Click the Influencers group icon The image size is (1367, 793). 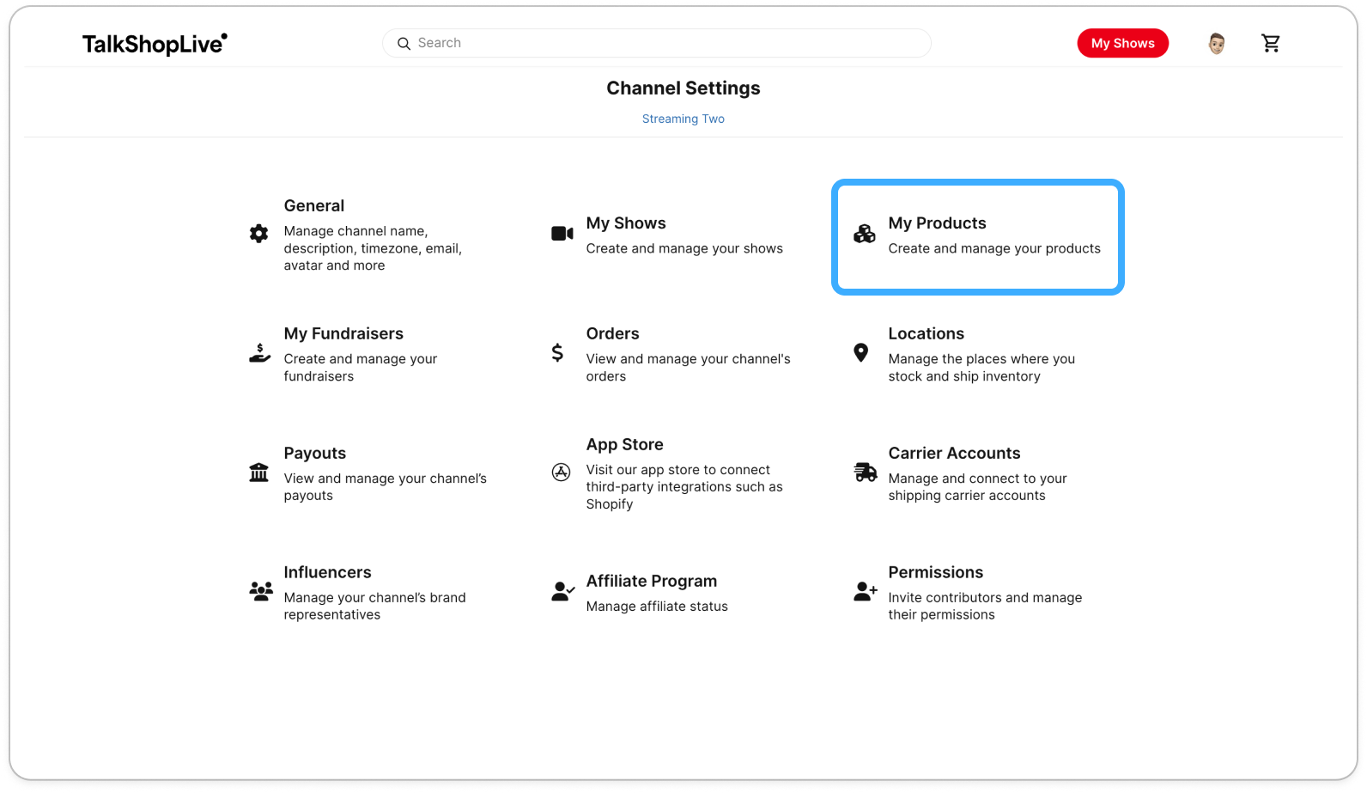click(261, 591)
